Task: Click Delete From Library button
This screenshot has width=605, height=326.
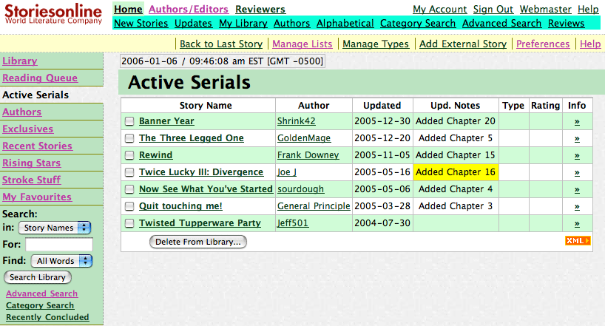Action: (198, 242)
